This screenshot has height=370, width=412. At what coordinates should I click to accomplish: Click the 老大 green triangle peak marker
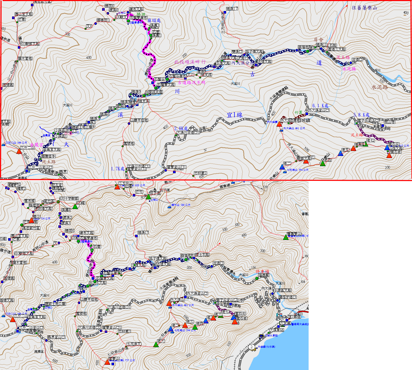pyautogui.click(x=156, y=345)
